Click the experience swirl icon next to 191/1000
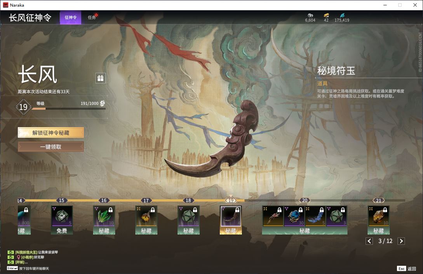This screenshot has height=274, width=423. click(x=103, y=103)
